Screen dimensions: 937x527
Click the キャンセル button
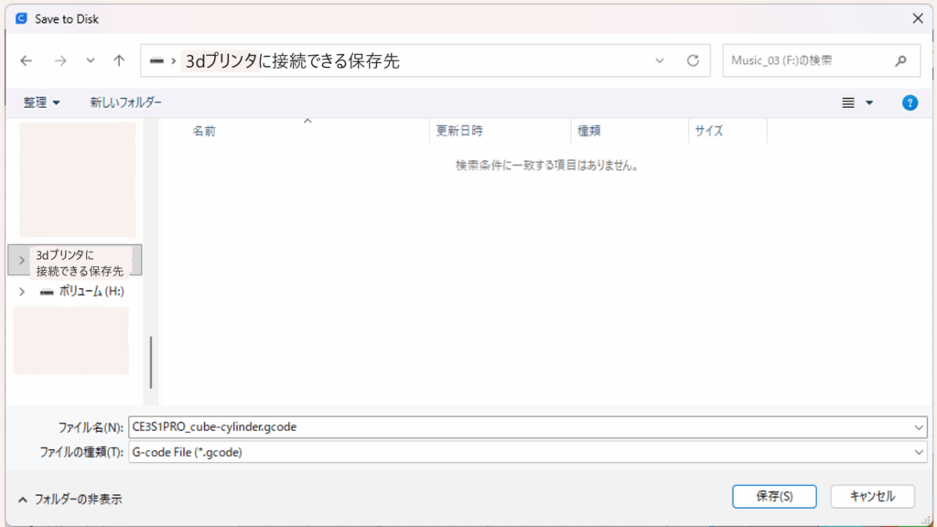point(872,496)
